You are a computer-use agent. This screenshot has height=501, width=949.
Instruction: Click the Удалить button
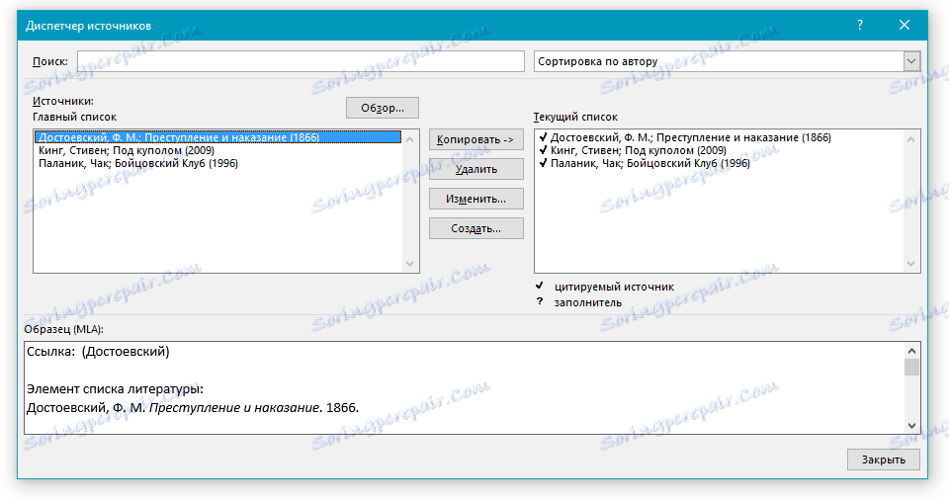(x=476, y=169)
